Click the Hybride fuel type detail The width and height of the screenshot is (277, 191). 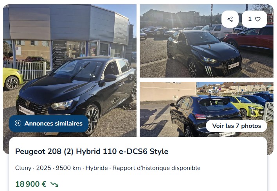[97, 168]
